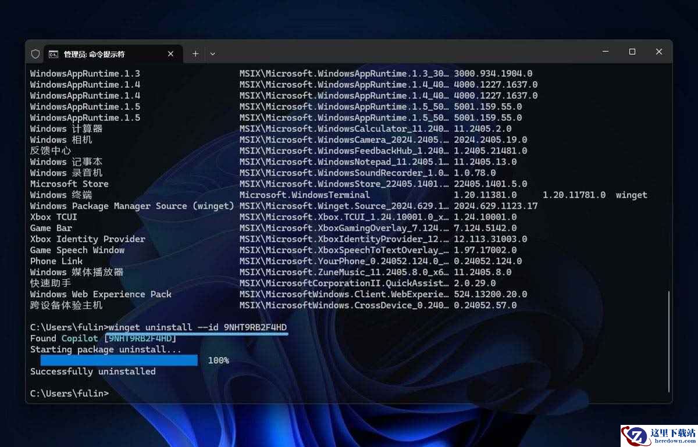
Task: Click the last 'C:\Users\fulin>' prompt
Action: pos(69,394)
